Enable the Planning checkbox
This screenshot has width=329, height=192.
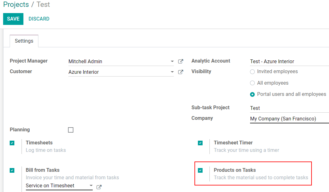point(71,130)
